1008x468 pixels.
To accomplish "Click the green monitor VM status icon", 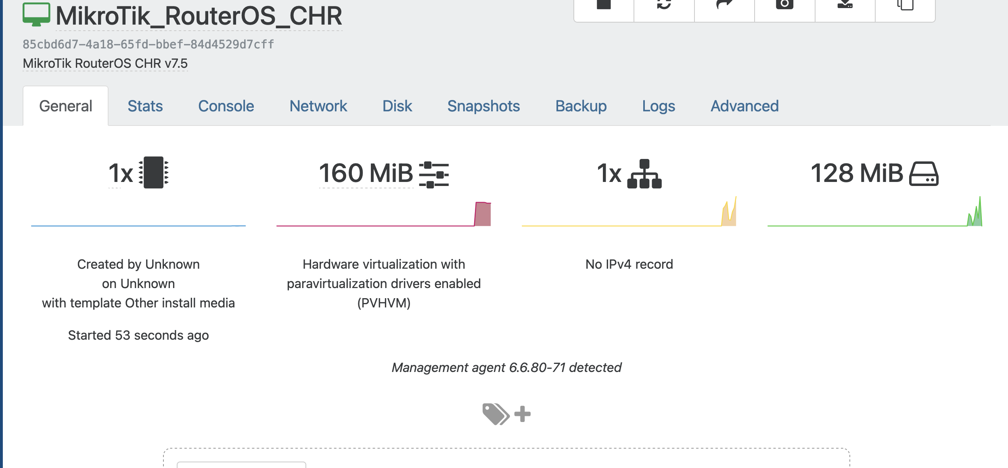I will coord(36,15).
